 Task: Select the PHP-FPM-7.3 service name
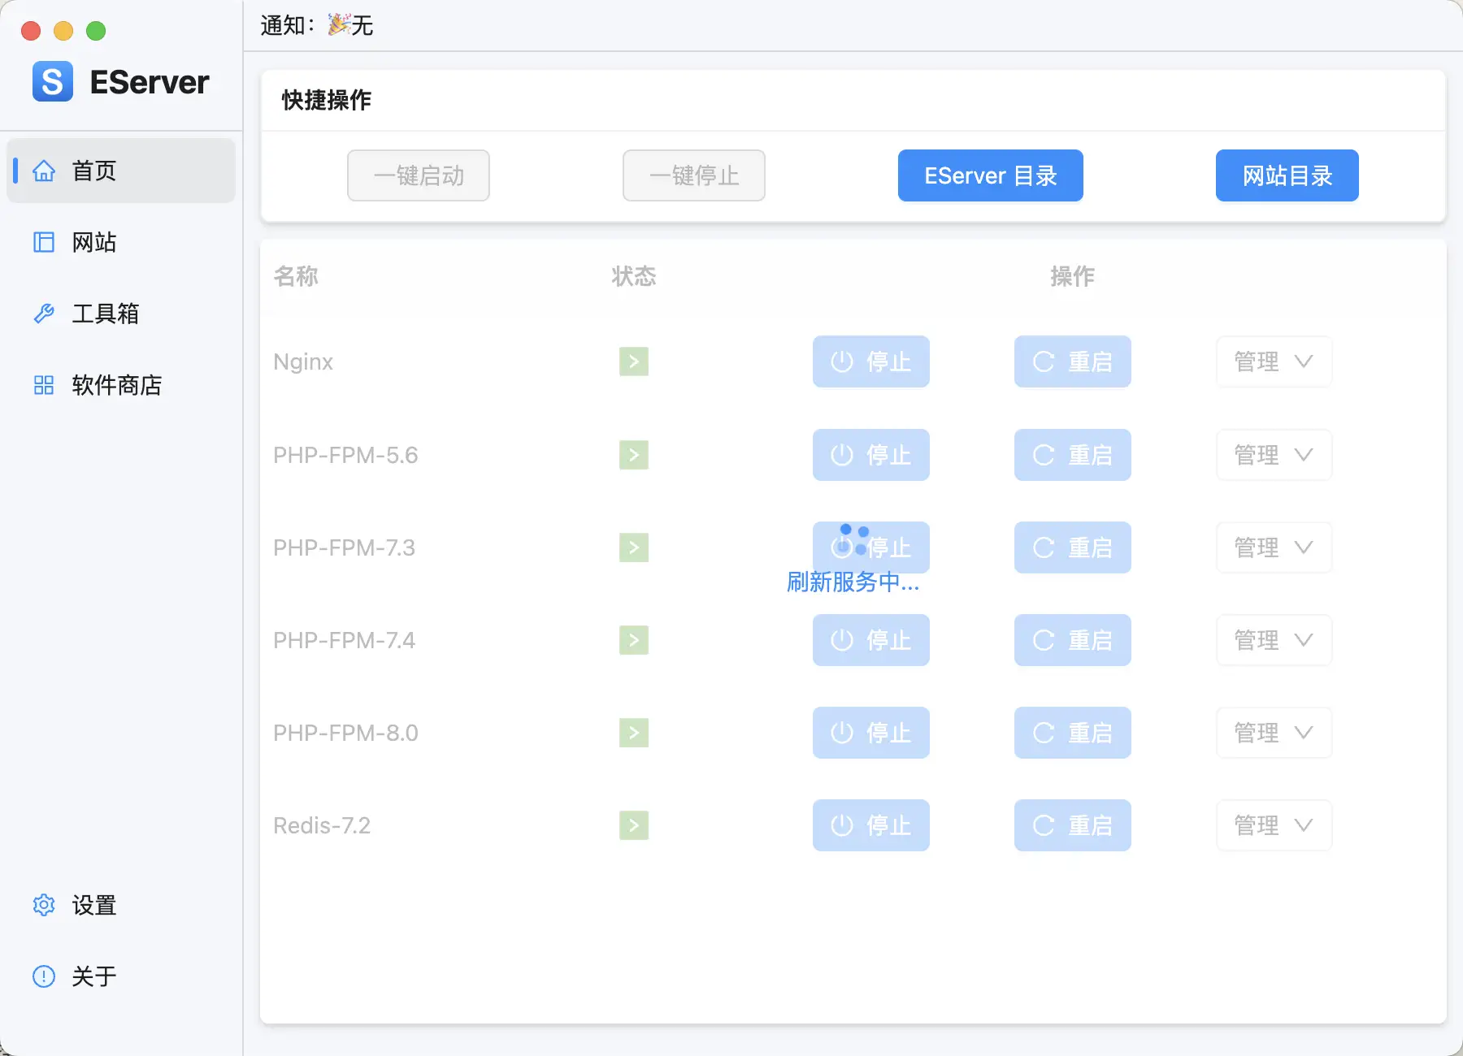344,547
